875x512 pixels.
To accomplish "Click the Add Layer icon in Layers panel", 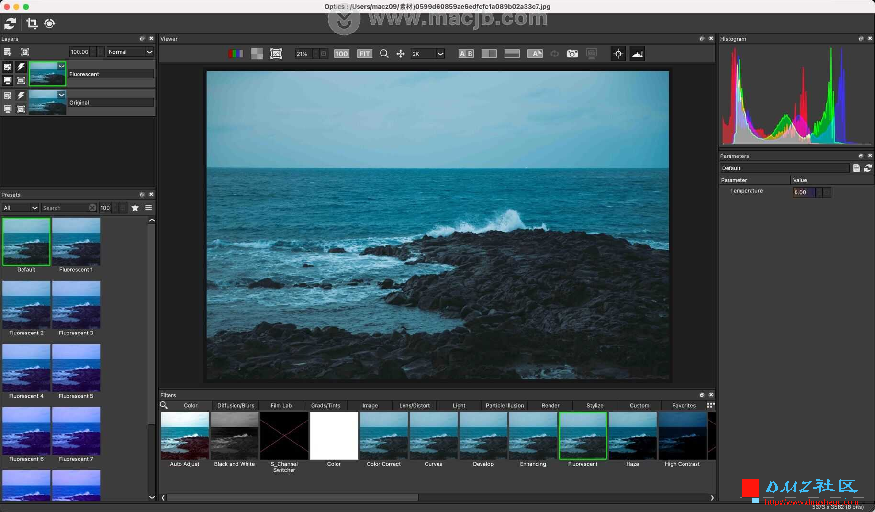I will [8, 52].
